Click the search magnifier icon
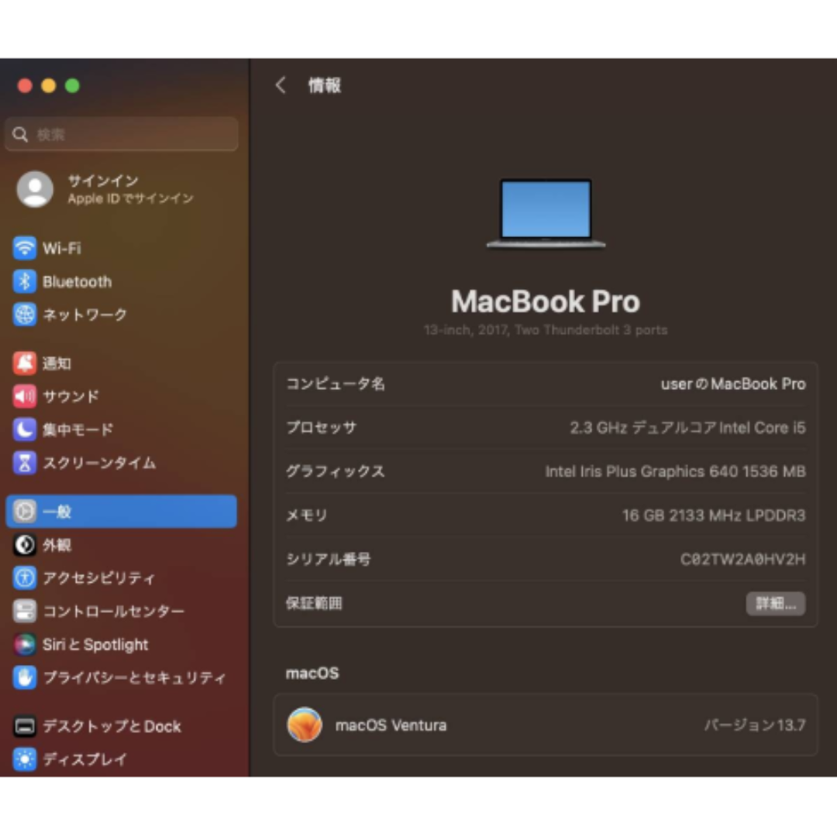Viewport: 837px width, 837px height. (20, 135)
